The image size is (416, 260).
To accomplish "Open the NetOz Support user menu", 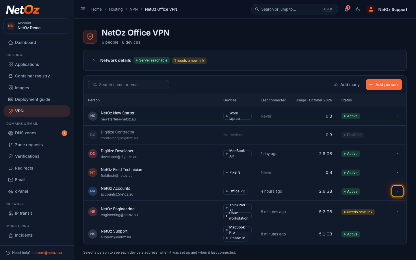I will [387, 9].
